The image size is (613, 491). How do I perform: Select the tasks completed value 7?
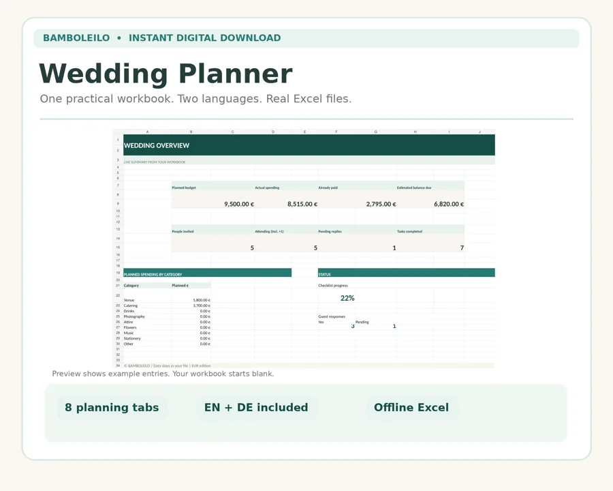coord(462,248)
